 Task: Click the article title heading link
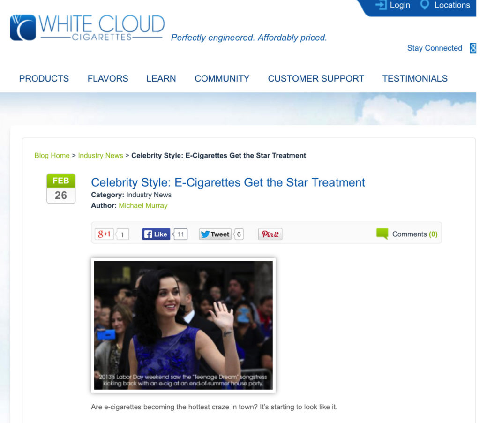228,182
